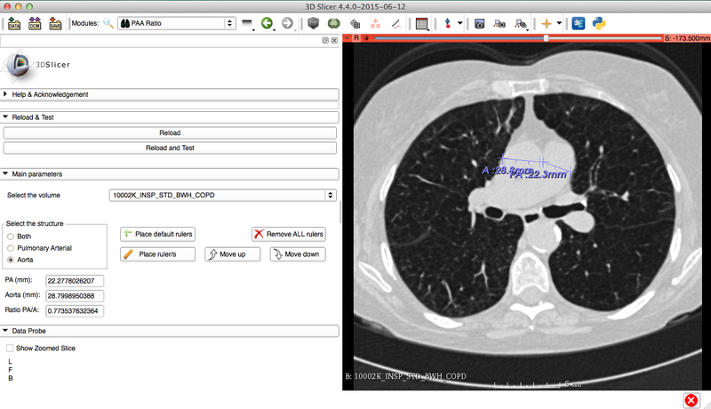This screenshot has height=409, width=711.
Task: Click the Reload and Test button
Action: 170,148
